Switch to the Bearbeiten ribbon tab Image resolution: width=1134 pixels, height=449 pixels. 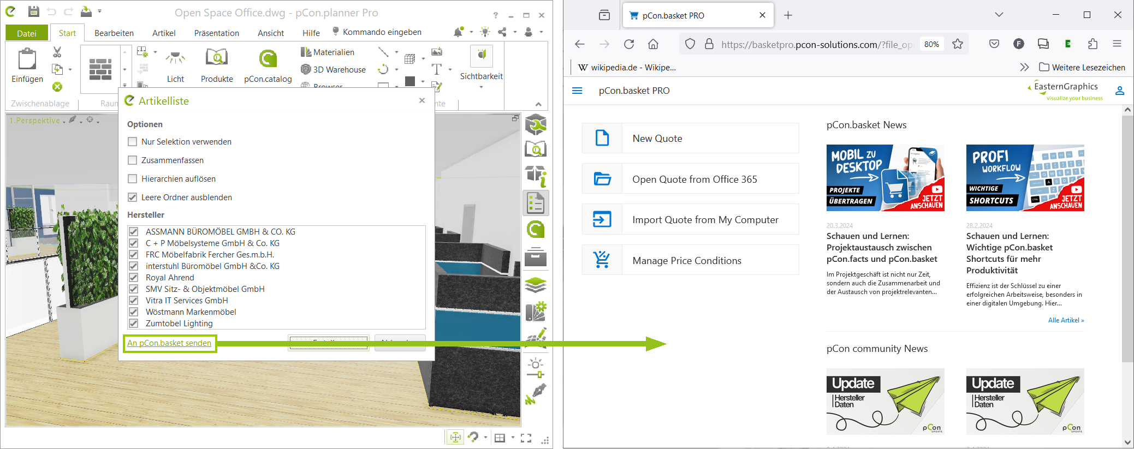pos(114,33)
